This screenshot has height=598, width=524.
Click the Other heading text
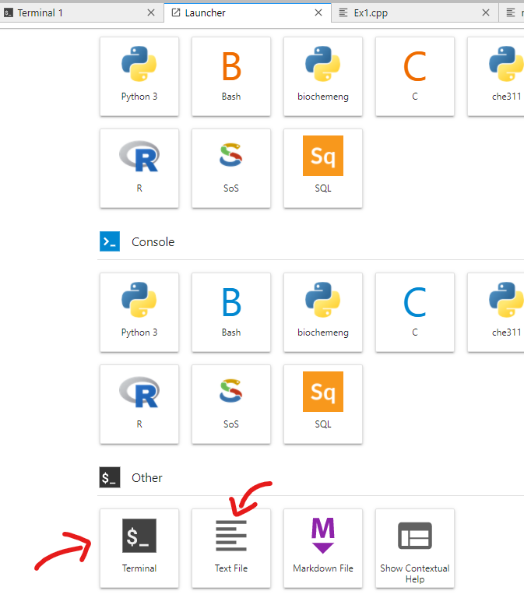(x=147, y=478)
